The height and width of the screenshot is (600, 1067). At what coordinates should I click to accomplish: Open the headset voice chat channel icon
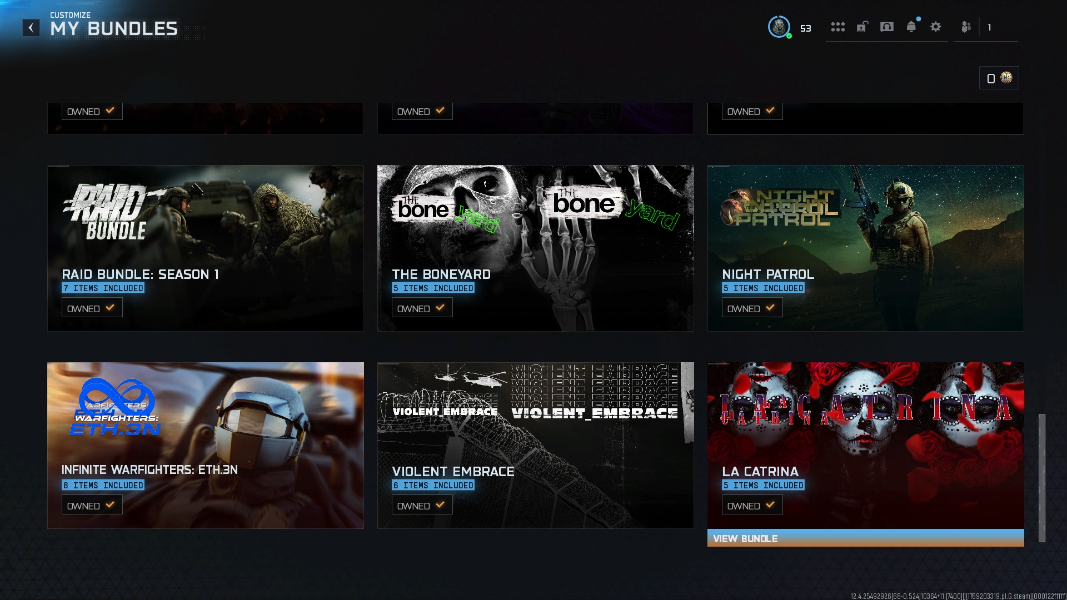887,27
